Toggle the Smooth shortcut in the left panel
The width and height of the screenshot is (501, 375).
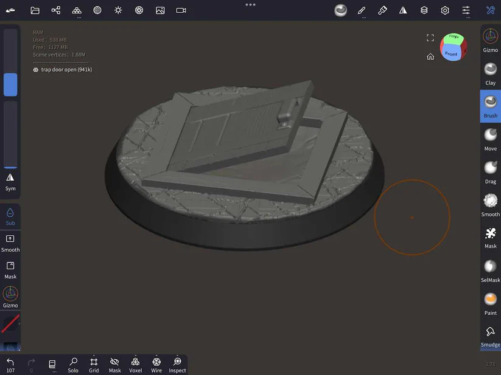tap(10, 244)
